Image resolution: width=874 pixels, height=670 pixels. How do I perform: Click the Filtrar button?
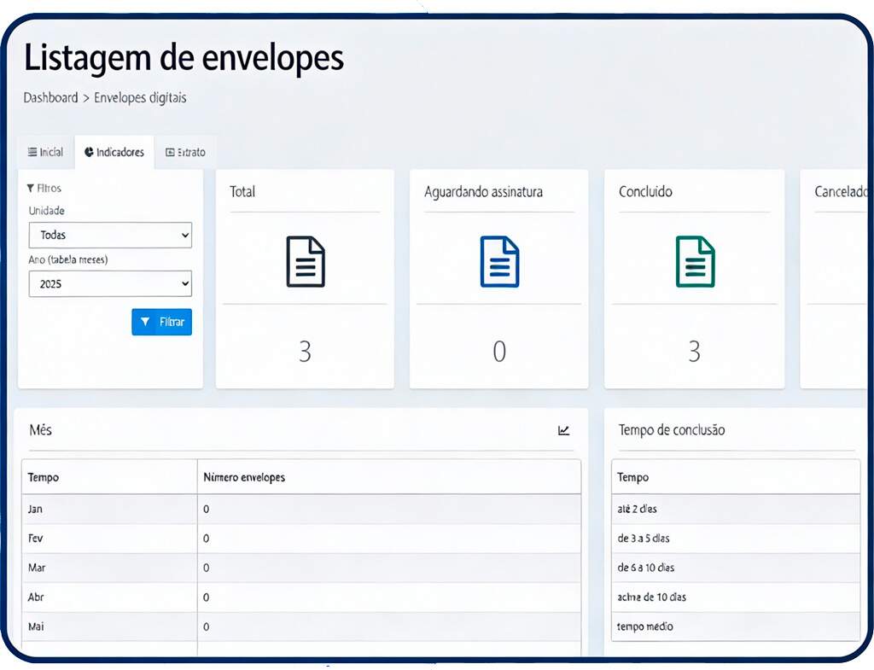click(x=161, y=322)
